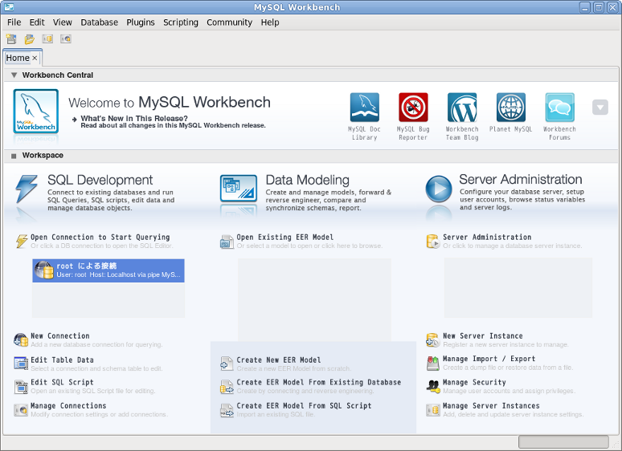Click Create EER Model From Existing Database
622x451 pixels.
[x=319, y=382]
